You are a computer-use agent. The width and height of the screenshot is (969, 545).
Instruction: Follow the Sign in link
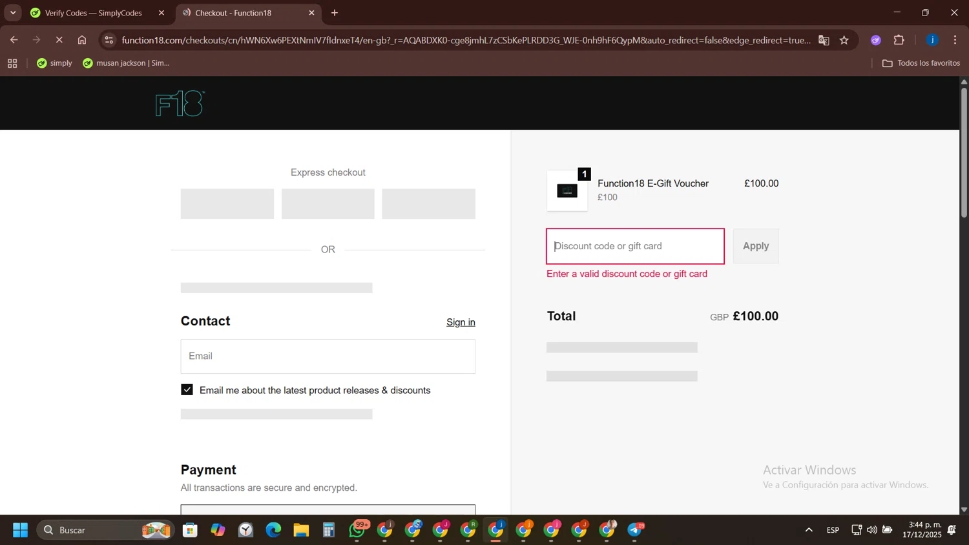pos(461,322)
